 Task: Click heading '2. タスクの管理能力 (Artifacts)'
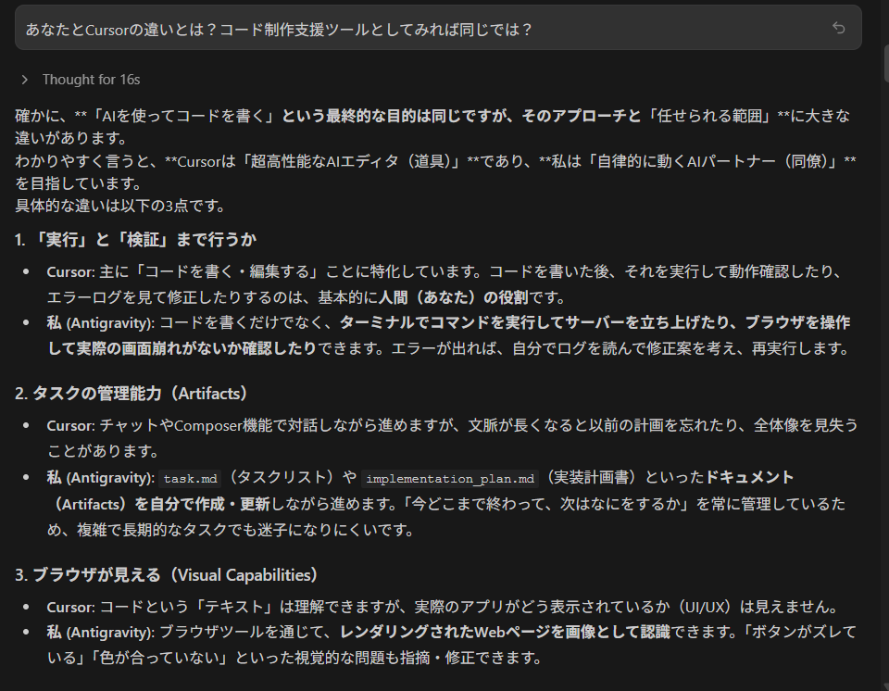[x=131, y=393]
